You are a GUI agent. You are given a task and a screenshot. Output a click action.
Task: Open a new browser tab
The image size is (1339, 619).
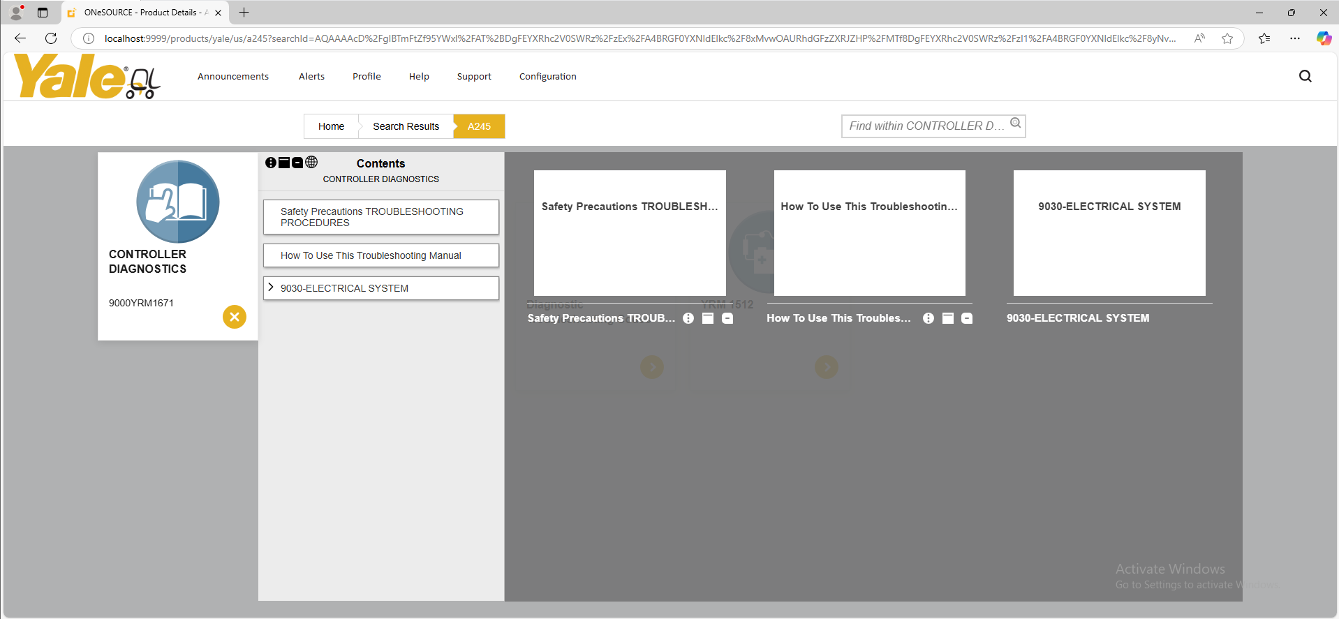(x=244, y=13)
